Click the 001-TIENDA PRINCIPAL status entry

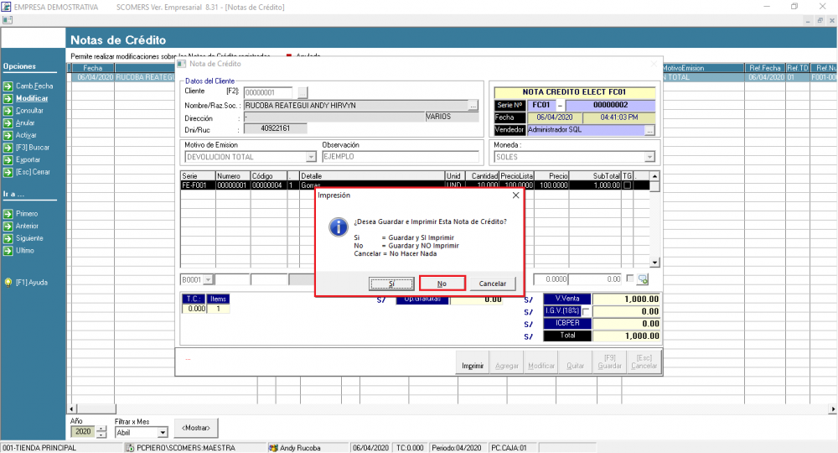click(x=40, y=448)
